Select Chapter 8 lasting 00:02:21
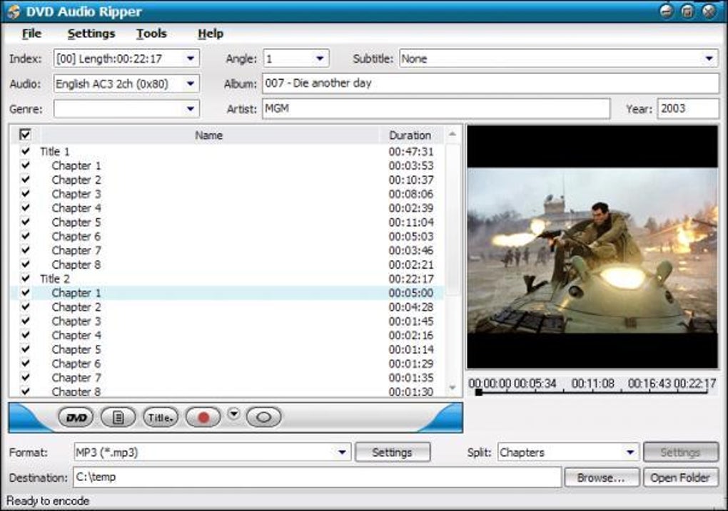The image size is (728, 511). [227, 264]
